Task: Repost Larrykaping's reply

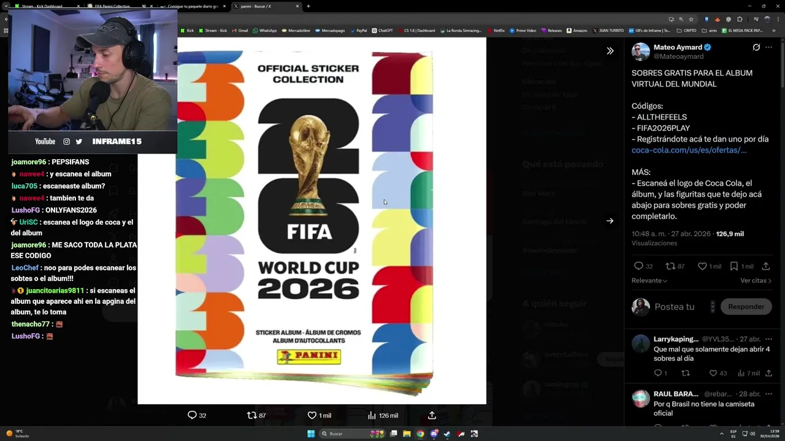Action: tap(686, 373)
